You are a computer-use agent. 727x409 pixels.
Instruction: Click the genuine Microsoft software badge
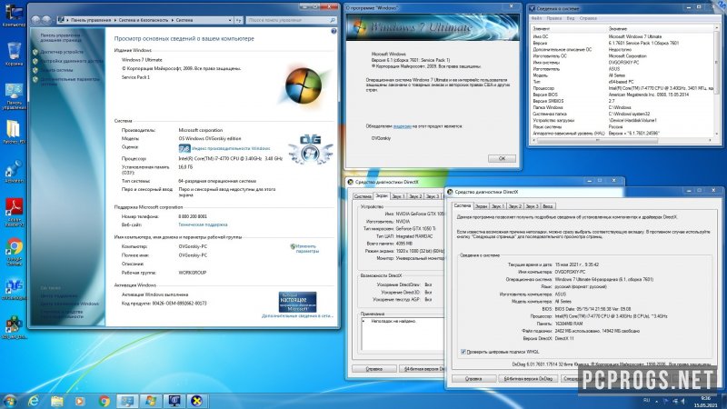pos(298,302)
